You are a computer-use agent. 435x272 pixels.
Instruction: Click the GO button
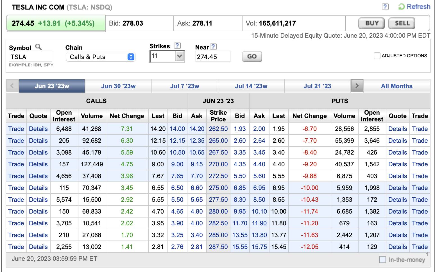point(252,56)
